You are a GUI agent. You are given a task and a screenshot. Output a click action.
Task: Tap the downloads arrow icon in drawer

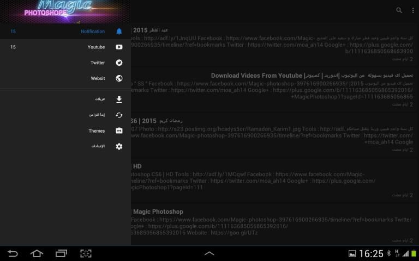(x=119, y=100)
